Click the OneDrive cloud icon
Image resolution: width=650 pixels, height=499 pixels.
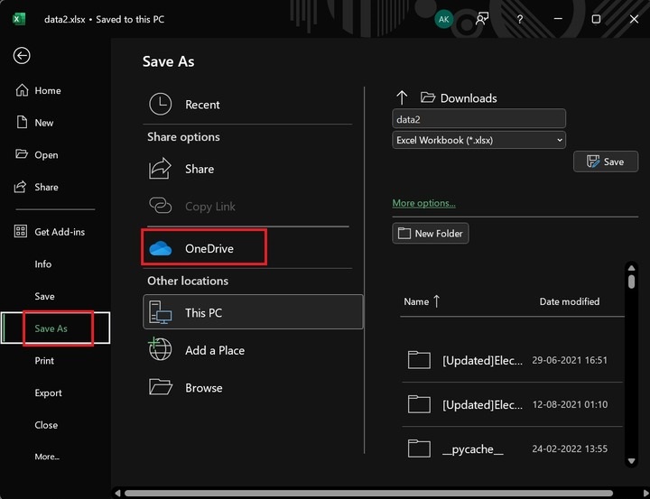[161, 248]
